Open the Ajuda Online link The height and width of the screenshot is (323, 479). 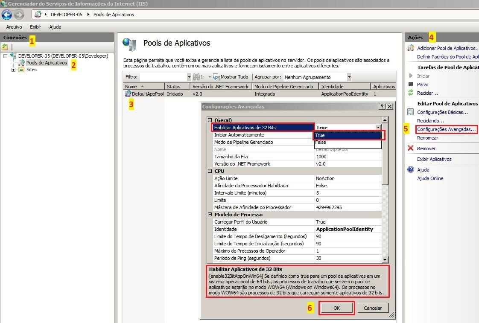click(430, 178)
